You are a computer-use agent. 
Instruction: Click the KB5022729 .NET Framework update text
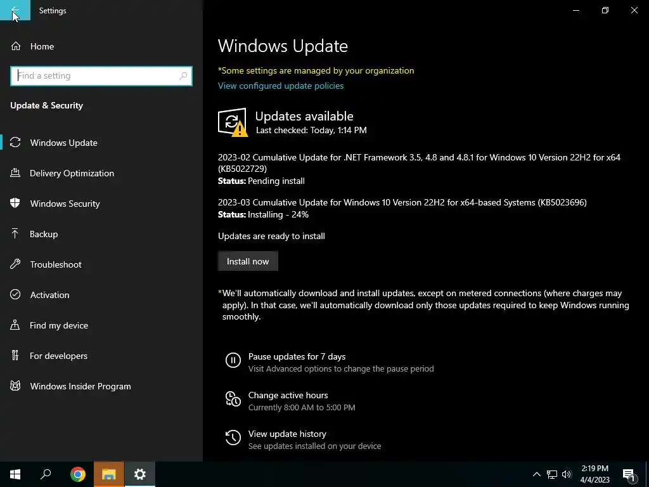[419, 163]
